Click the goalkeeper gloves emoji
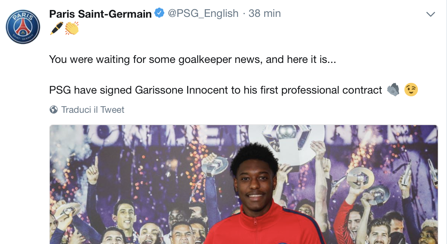 (393, 90)
